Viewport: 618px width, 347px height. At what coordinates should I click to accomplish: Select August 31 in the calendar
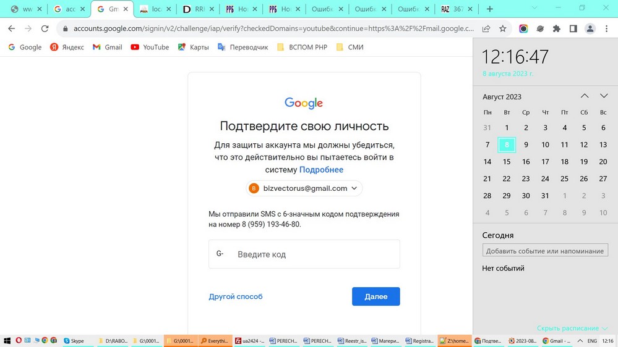click(545, 196)
